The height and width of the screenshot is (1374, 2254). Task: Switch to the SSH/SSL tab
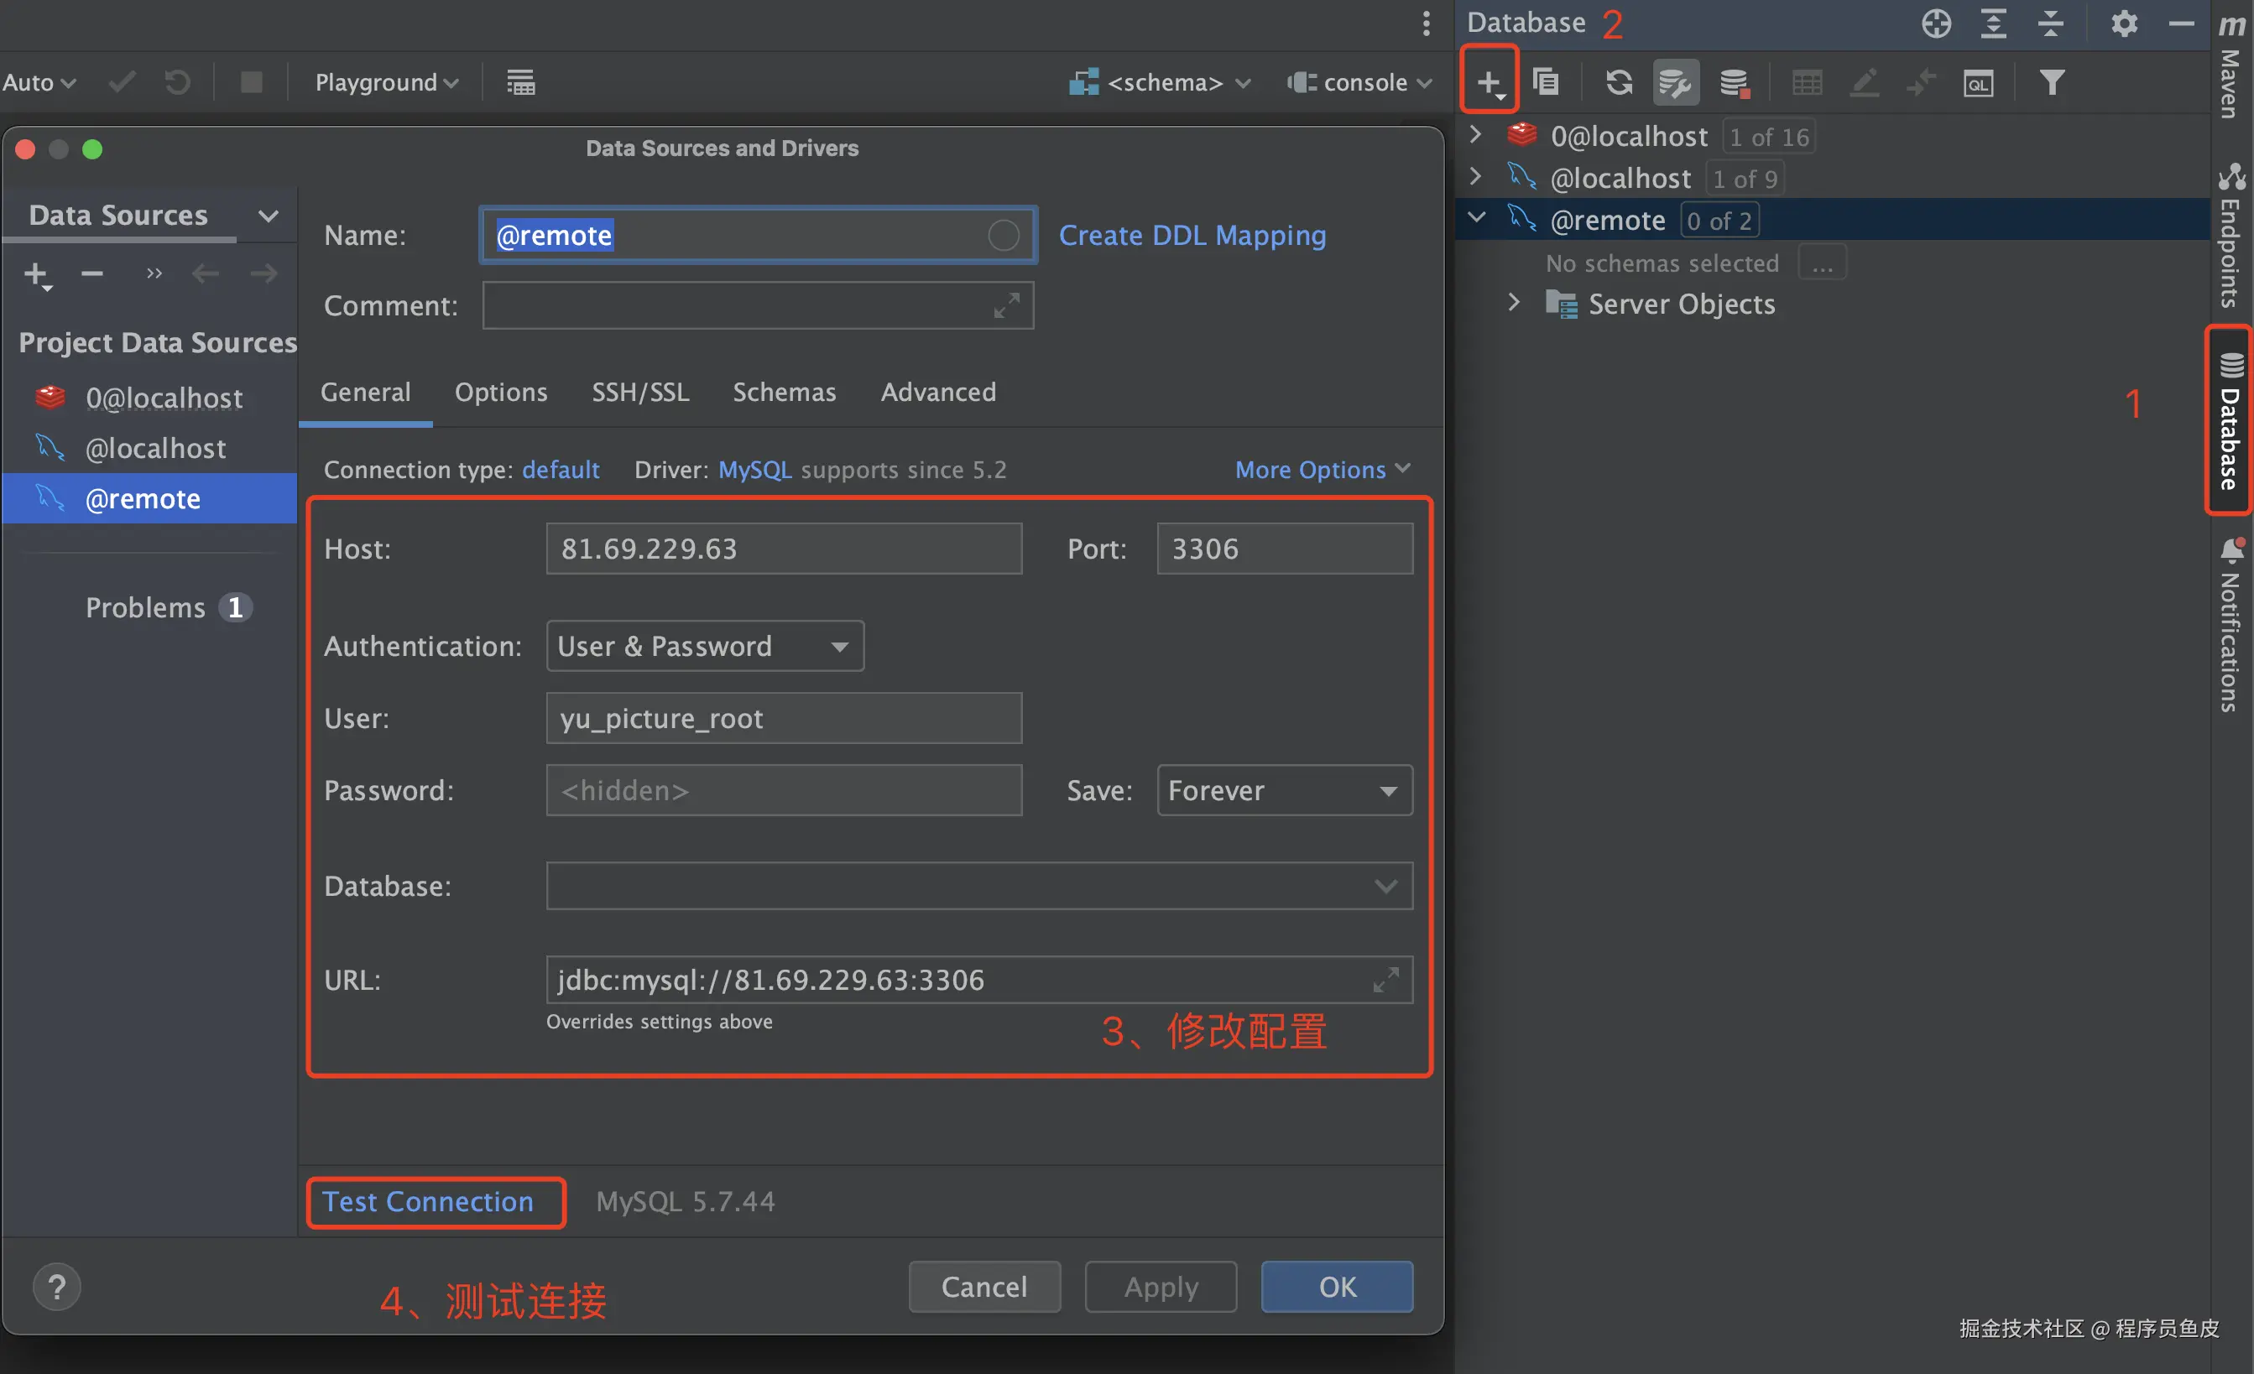click(x=639, y=393)
